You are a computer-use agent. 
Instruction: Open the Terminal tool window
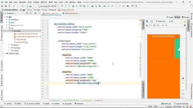(x=79, y=103)
